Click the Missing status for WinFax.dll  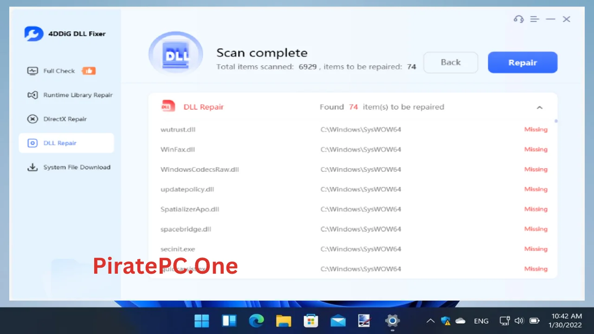536,149
